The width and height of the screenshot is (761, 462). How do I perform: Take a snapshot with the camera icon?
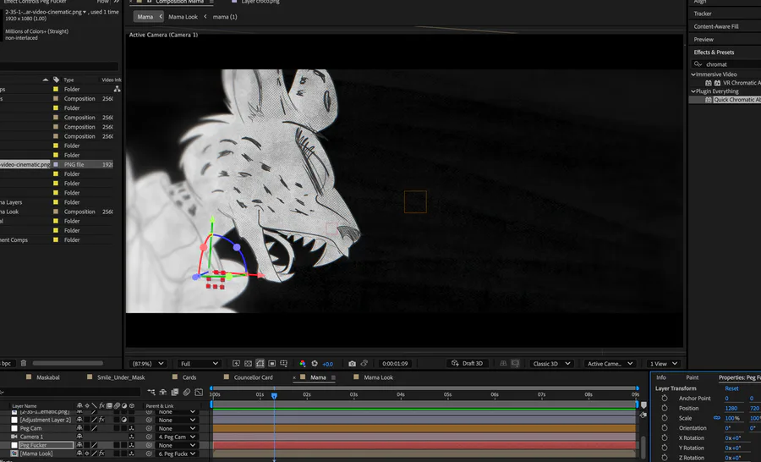352,363
